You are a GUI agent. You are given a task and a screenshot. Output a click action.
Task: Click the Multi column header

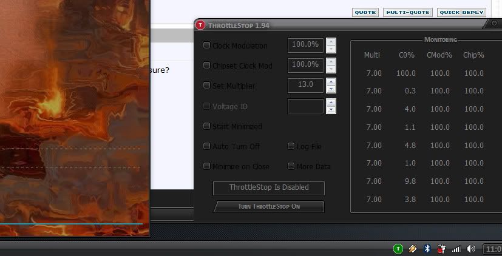tap(372, 55)
